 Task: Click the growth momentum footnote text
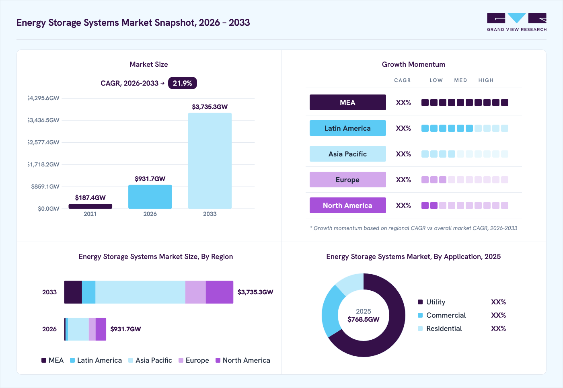tap(414, 228)
